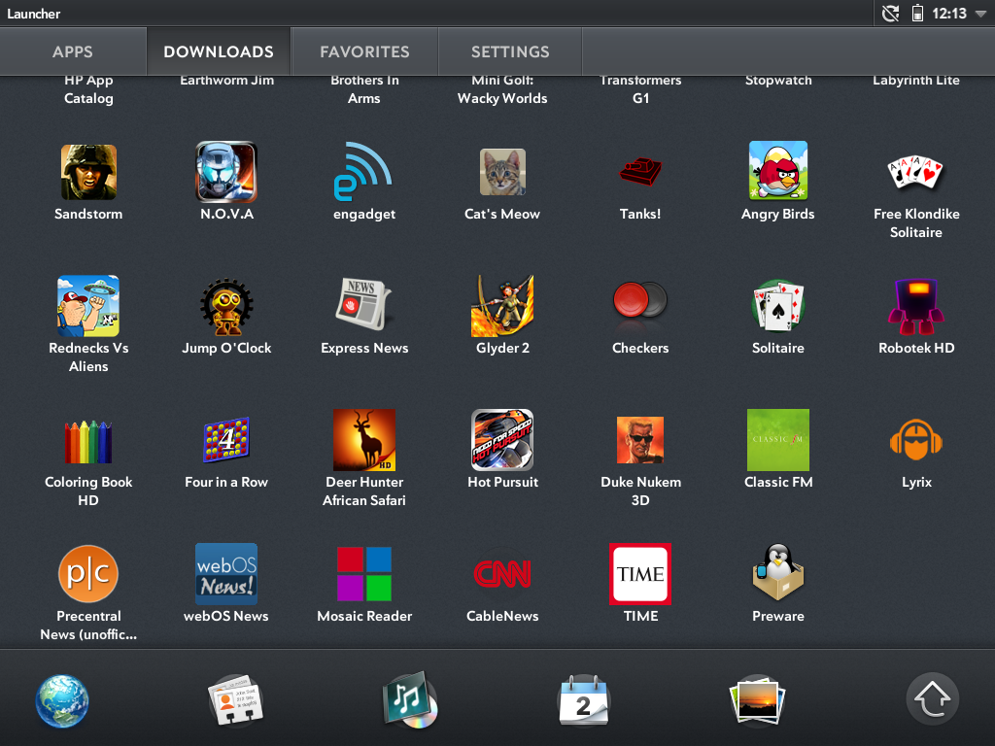Click the Brothers In Arms label

(x=364, y=89)
